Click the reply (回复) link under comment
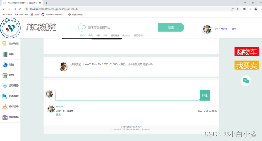 point(58,115)
